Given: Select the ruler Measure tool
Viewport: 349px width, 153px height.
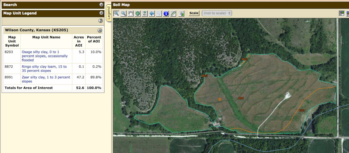Looking at the screenshot, I should pos(173,13).
